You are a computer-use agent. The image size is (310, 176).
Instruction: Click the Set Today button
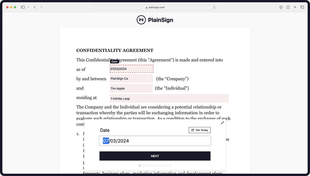click(x=200, y=130)
